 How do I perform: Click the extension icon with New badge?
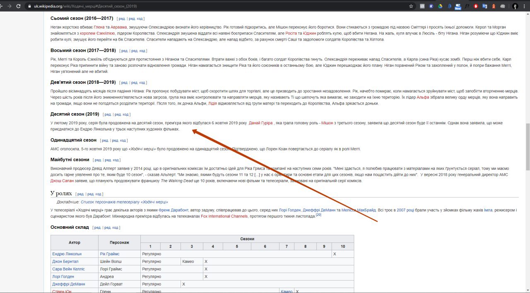458,7
